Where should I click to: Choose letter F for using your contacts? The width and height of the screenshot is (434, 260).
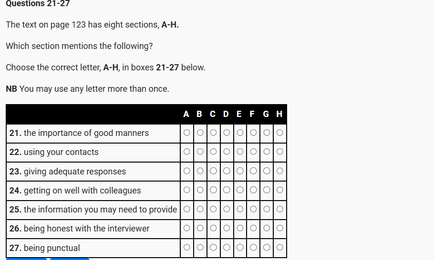pyautogui.click(x=253, y=152)
